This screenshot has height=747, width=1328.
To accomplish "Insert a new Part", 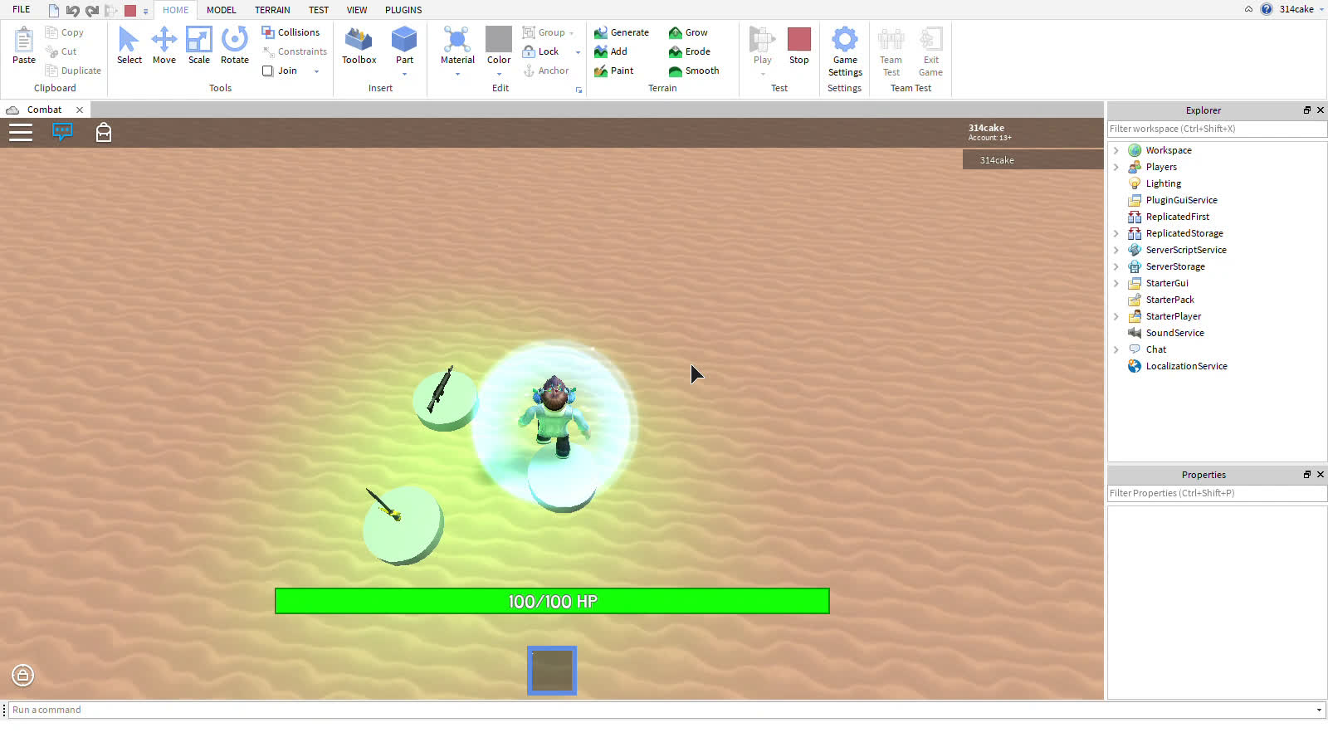I will 404,41.
